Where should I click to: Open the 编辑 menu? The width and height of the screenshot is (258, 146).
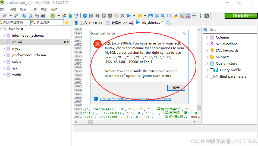pyautogui.click(x=13, y=9)
